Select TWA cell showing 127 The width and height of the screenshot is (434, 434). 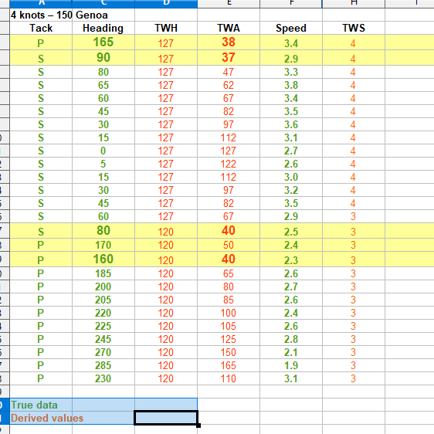tap(229, 151)
